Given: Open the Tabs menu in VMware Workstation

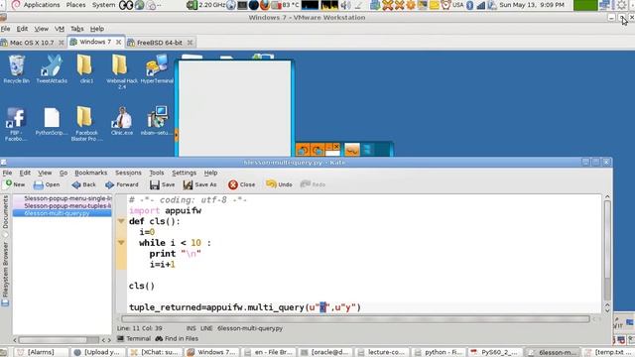Looking at the screenshot, I should pyautogui.click(x=77, y=29).
